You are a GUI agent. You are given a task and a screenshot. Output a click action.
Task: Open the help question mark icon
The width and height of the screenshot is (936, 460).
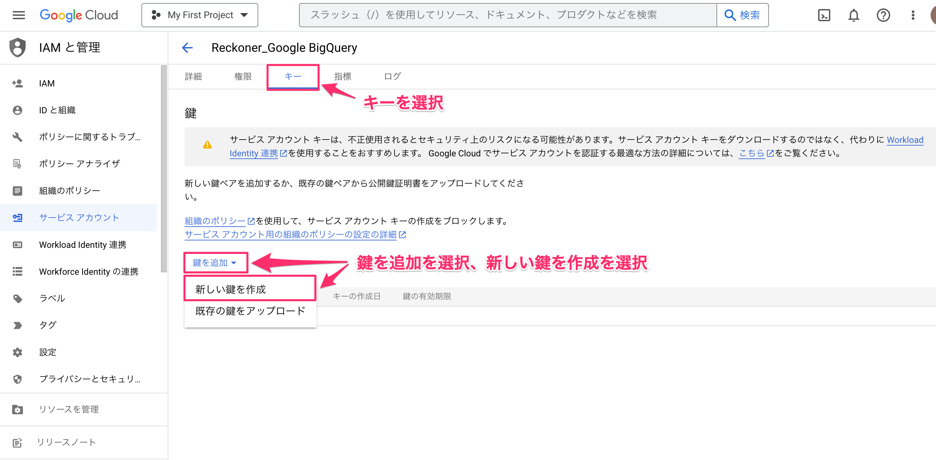point(883,15)
